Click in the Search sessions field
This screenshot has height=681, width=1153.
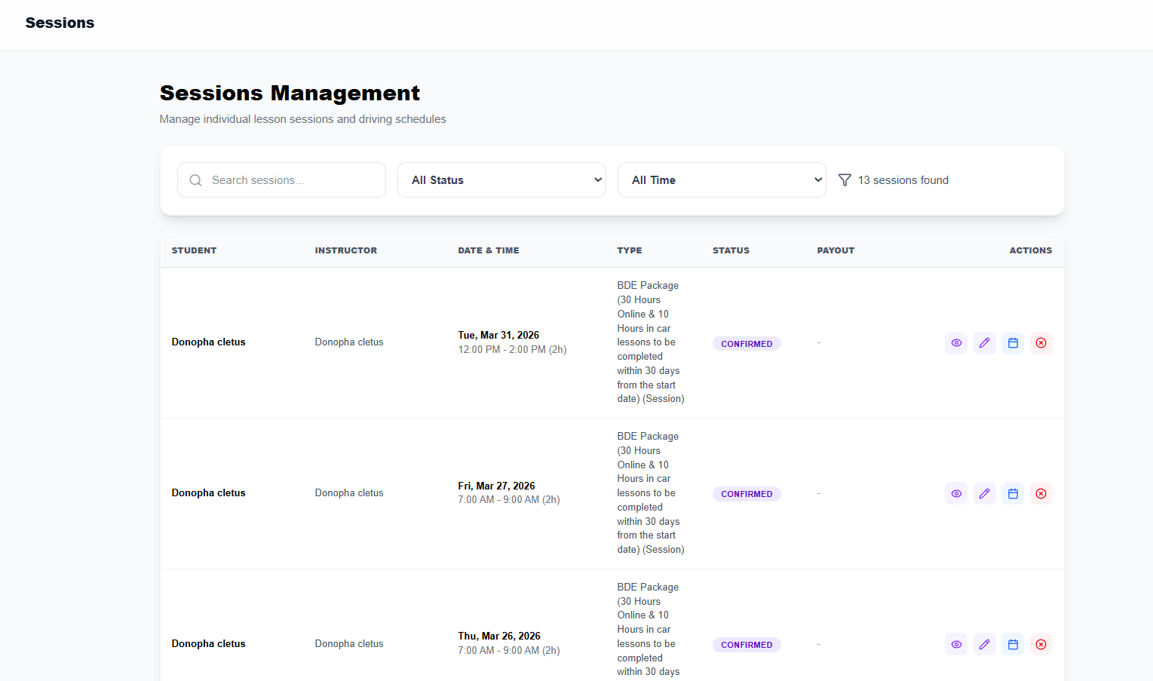click(x=290, y=180)
